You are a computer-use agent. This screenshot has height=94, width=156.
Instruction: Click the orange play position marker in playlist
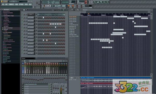click(89, 14)
